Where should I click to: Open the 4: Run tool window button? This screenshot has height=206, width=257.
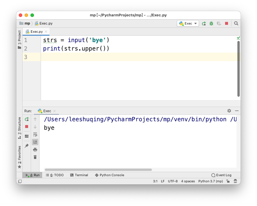[32, 175]
